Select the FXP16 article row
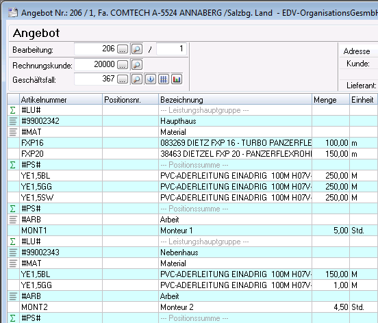The image size is (378, 323). (x=192, y=143)
